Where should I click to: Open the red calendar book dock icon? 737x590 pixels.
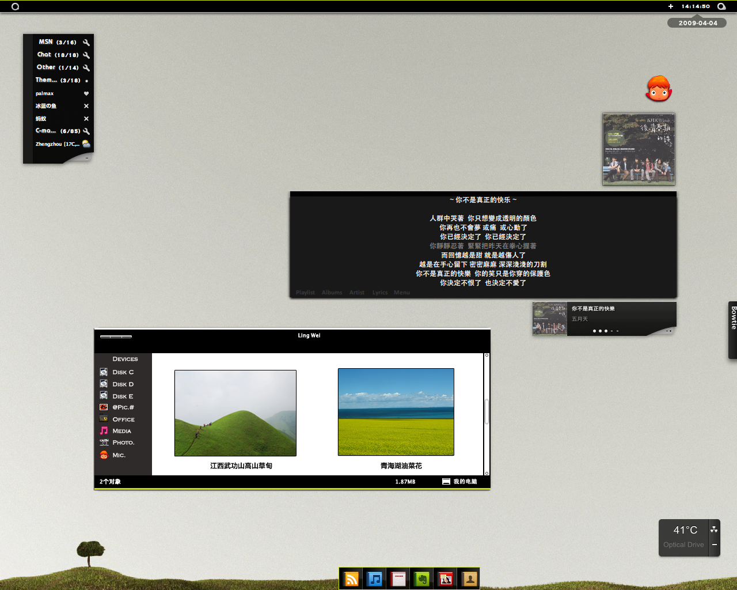point(398,578)
